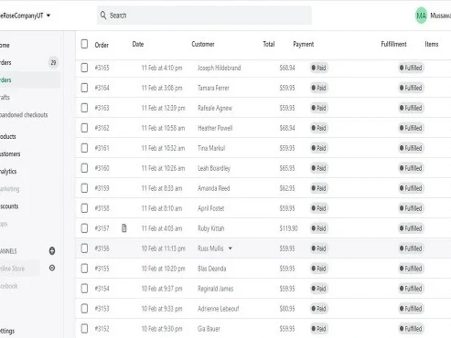Select checkbox for order #3163
Screen dimensions: 451x338
tap(84, 108)
